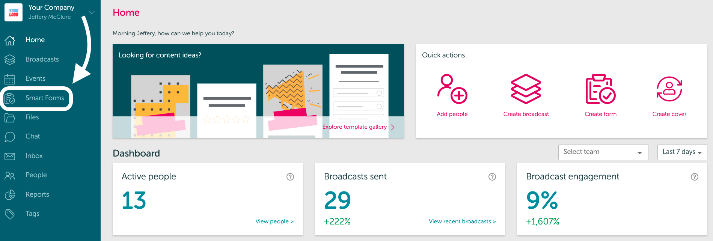
Task: Open help for Broadcasts sent card
Action: [x=492, y=177]
